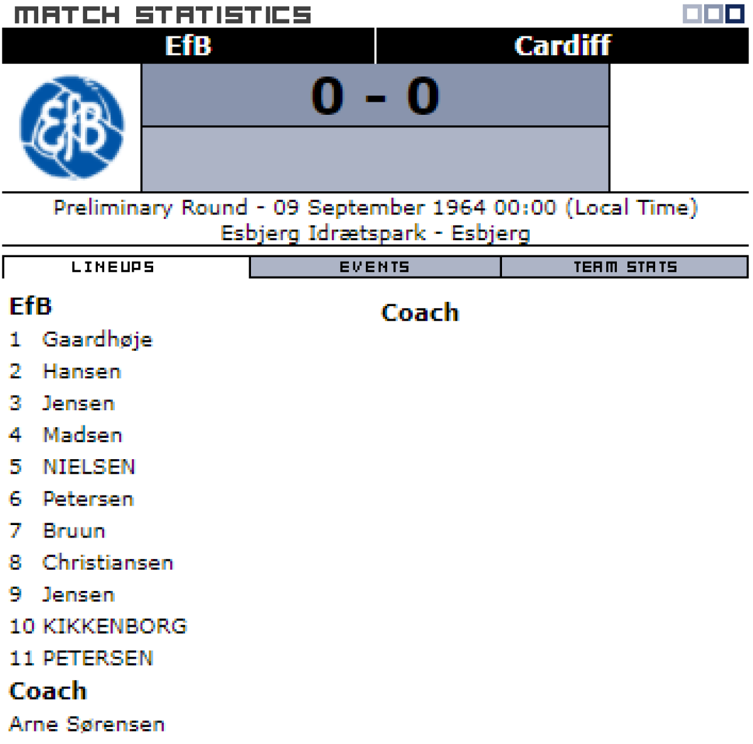Open player NIELSEN, number 5

coord(88,467)
